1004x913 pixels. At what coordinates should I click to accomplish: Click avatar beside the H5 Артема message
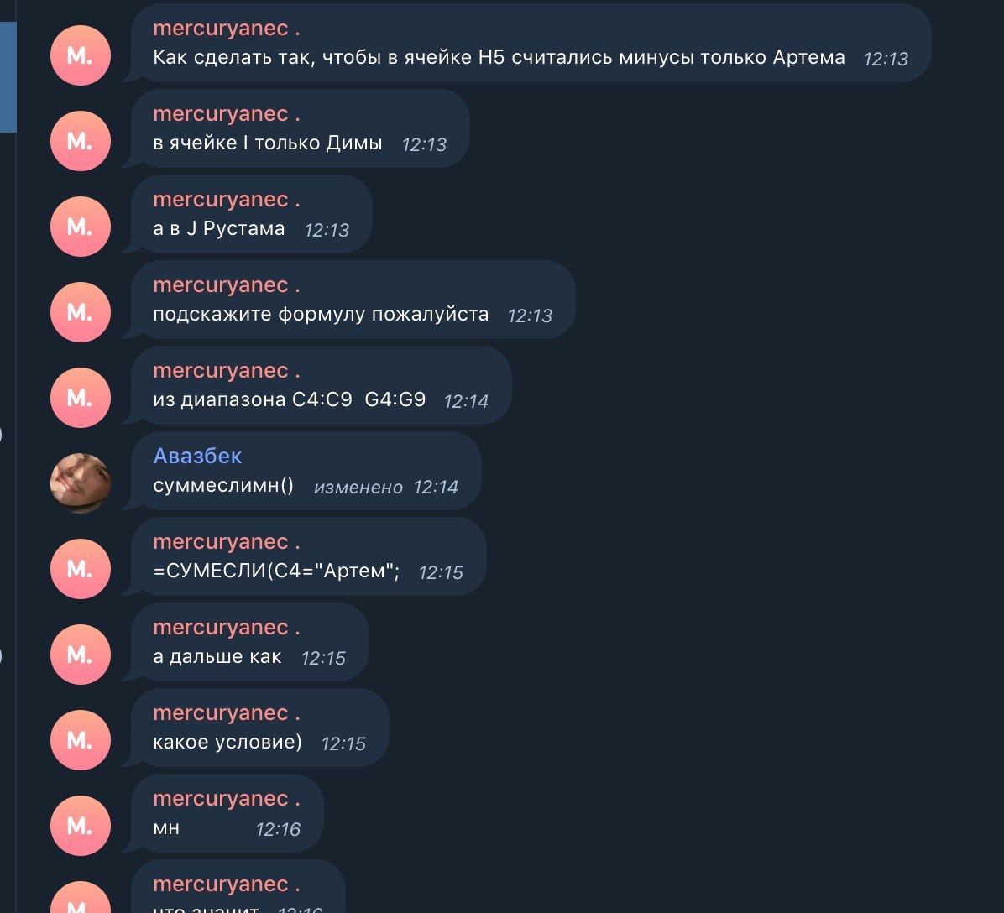click(80, 55)
